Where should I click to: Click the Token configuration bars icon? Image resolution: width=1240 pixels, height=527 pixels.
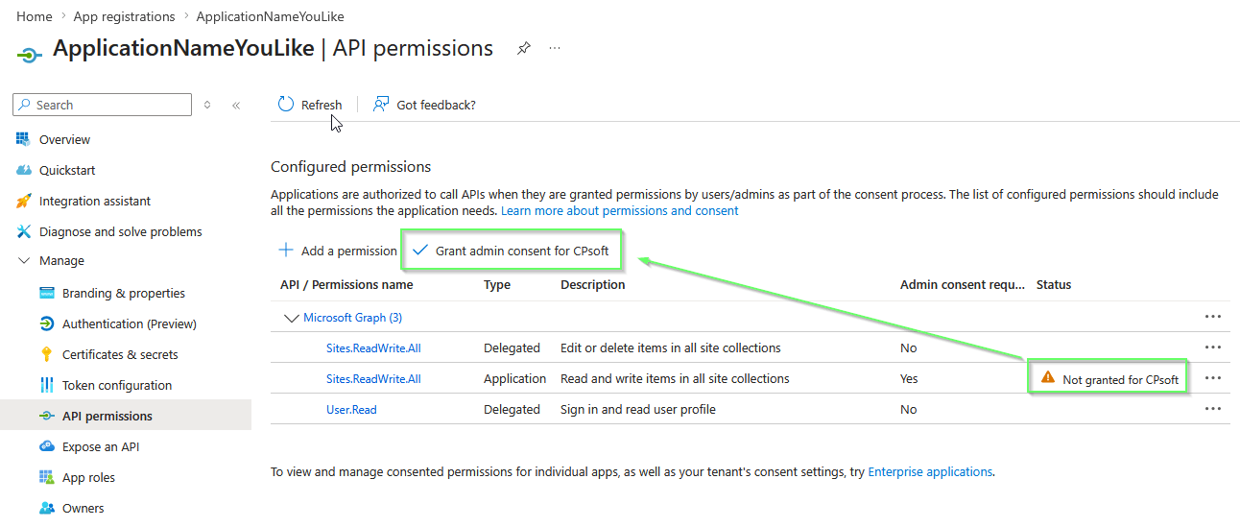(x=46, y=385)
